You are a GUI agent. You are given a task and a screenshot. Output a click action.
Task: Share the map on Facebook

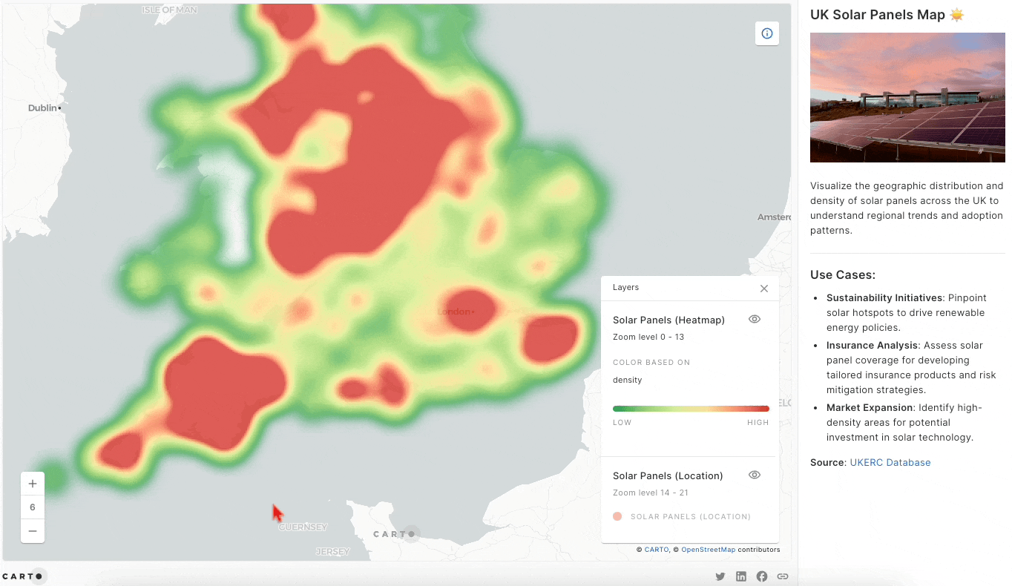[x=761, y=576]
